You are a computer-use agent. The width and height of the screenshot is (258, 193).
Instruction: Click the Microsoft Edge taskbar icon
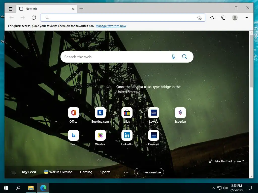tap(43, 188)
